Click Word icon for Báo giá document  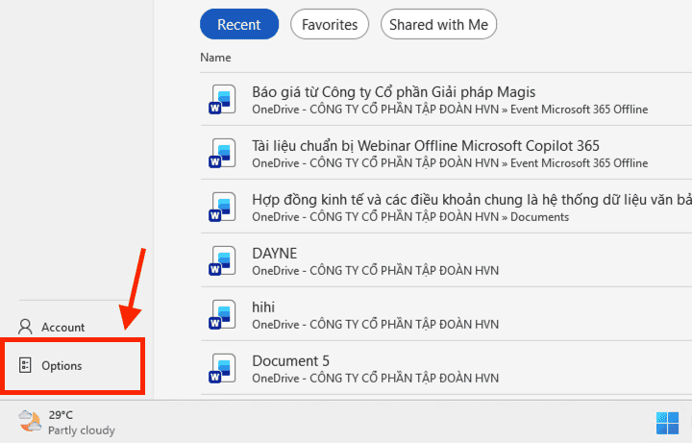tap(222, 100)
